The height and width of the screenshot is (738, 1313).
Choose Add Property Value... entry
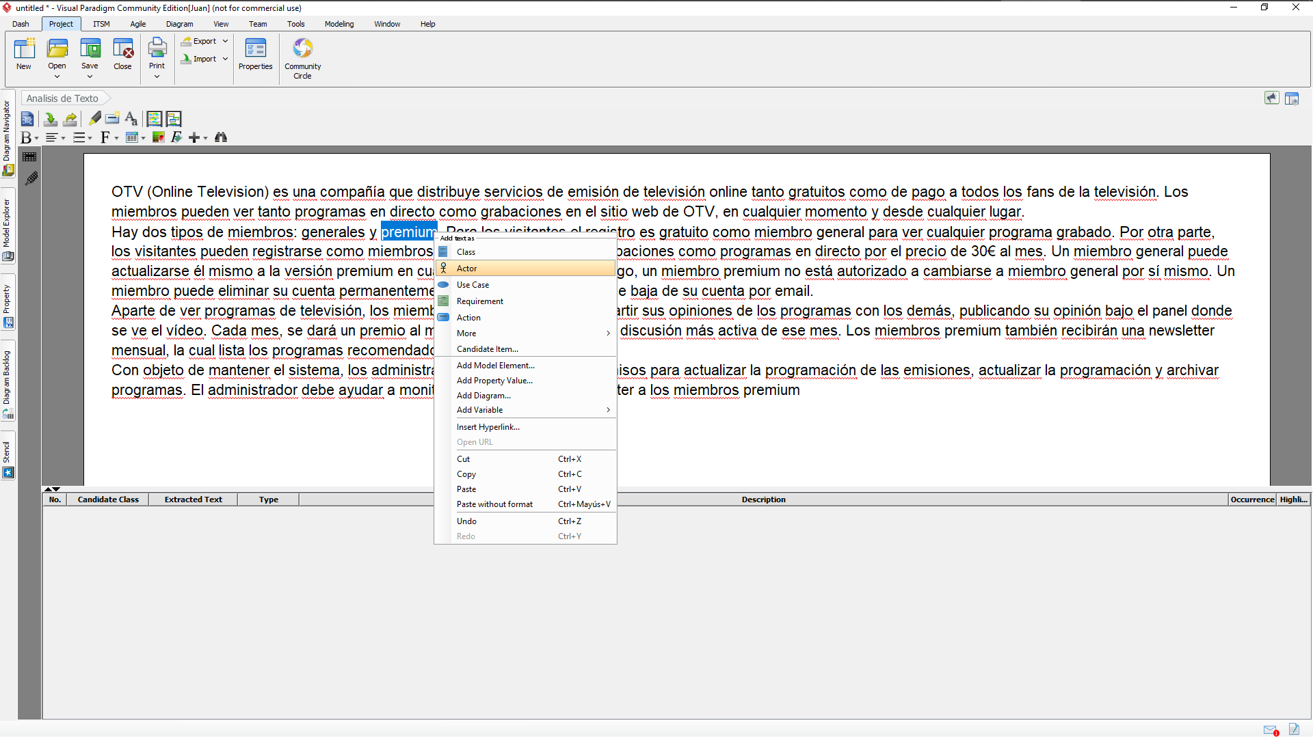(x=526, y=381)
